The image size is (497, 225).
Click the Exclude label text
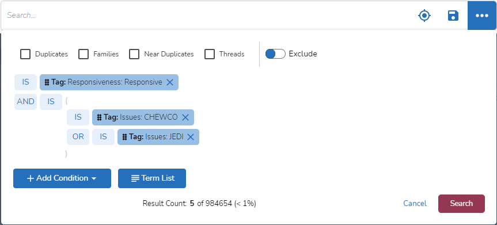pos(303,54)
